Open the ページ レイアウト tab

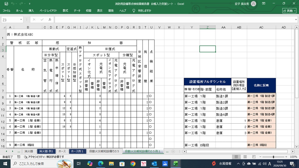48,11
